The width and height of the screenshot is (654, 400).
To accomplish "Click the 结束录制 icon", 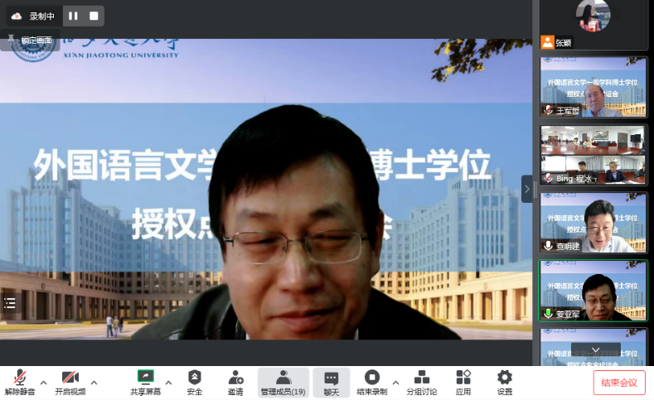I will click(371, 378).
